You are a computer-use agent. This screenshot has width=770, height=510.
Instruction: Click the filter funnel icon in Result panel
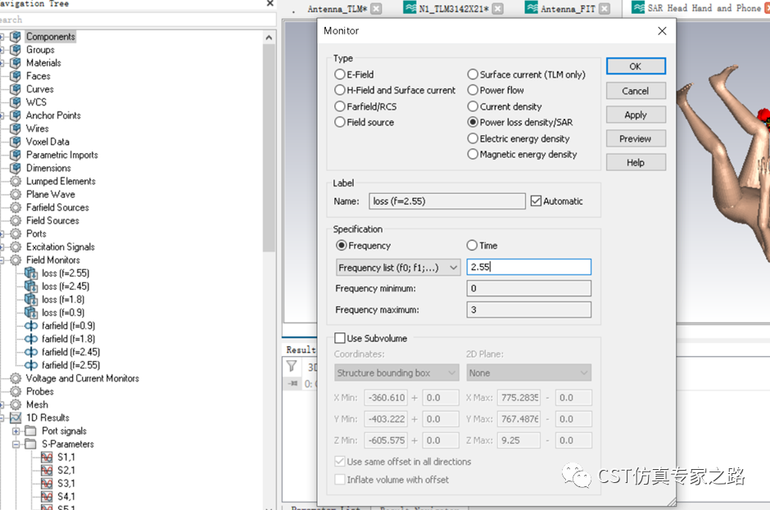tap(292, 366)
